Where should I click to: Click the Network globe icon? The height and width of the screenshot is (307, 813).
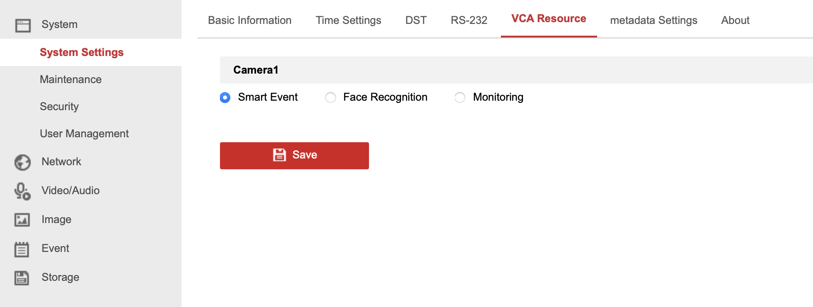coord(23,162)
